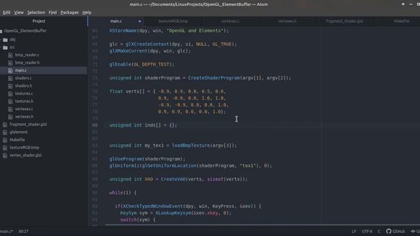Click the file icon beside textures.c

click(10, 94)
